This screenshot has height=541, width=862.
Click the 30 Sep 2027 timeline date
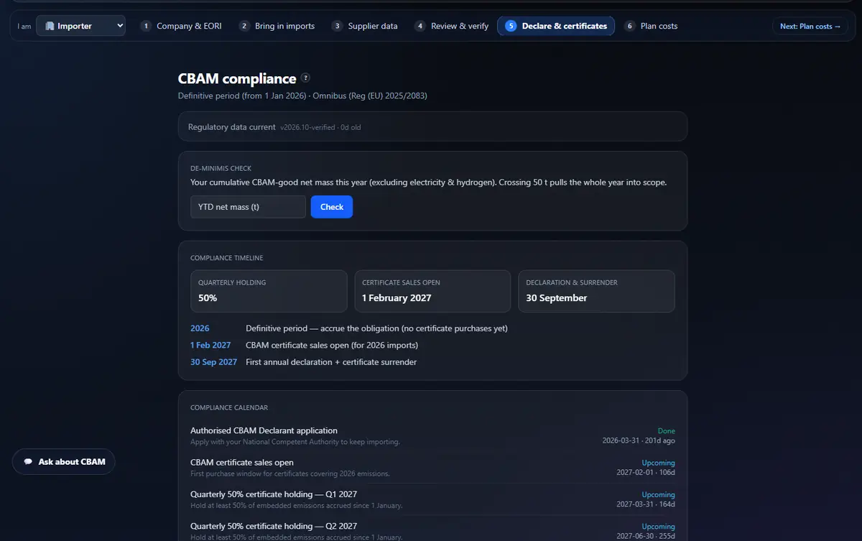click(x=213, y=362)
